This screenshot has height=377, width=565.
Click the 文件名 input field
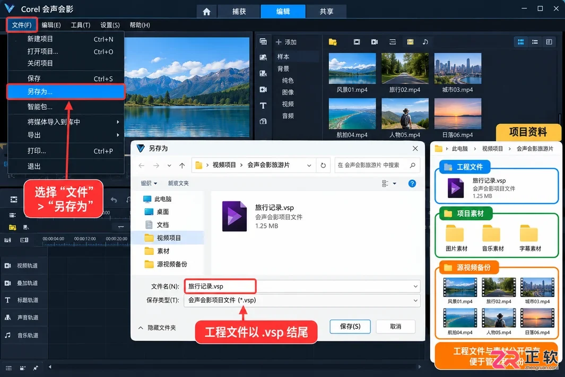point(302,286)
